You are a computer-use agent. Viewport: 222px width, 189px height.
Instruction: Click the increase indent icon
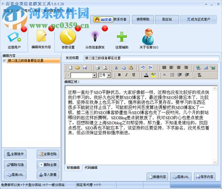click(187, 75)
